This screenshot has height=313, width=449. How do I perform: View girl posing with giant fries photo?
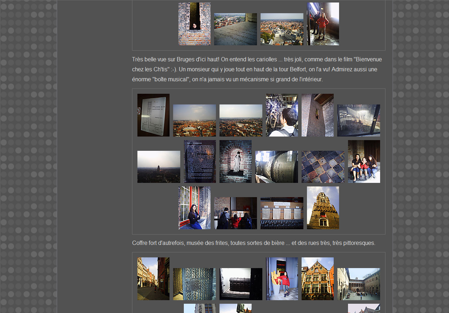pyautogui.click(x=282, y=279)
